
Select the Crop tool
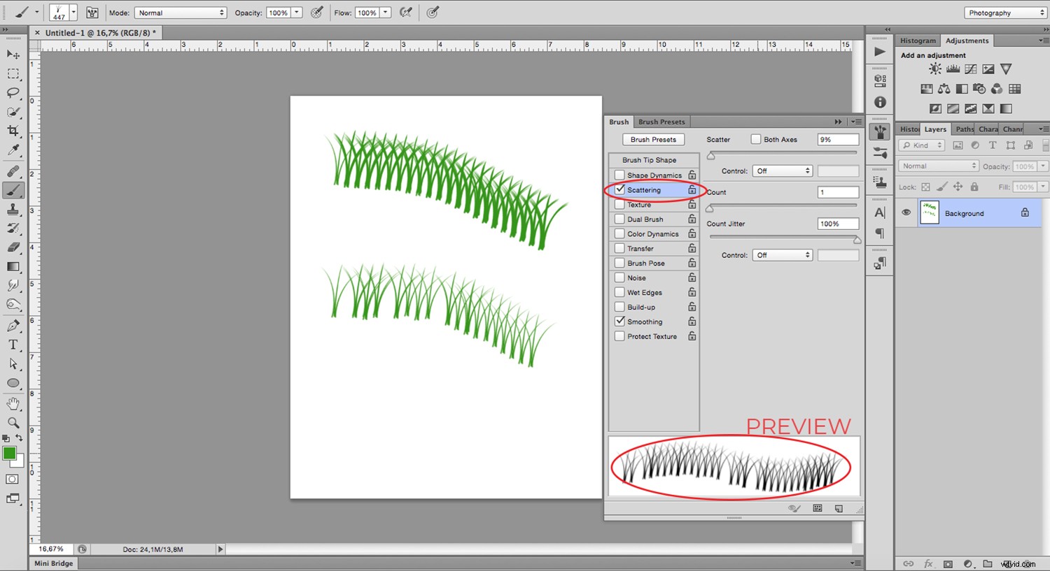[x=13, y=130]
